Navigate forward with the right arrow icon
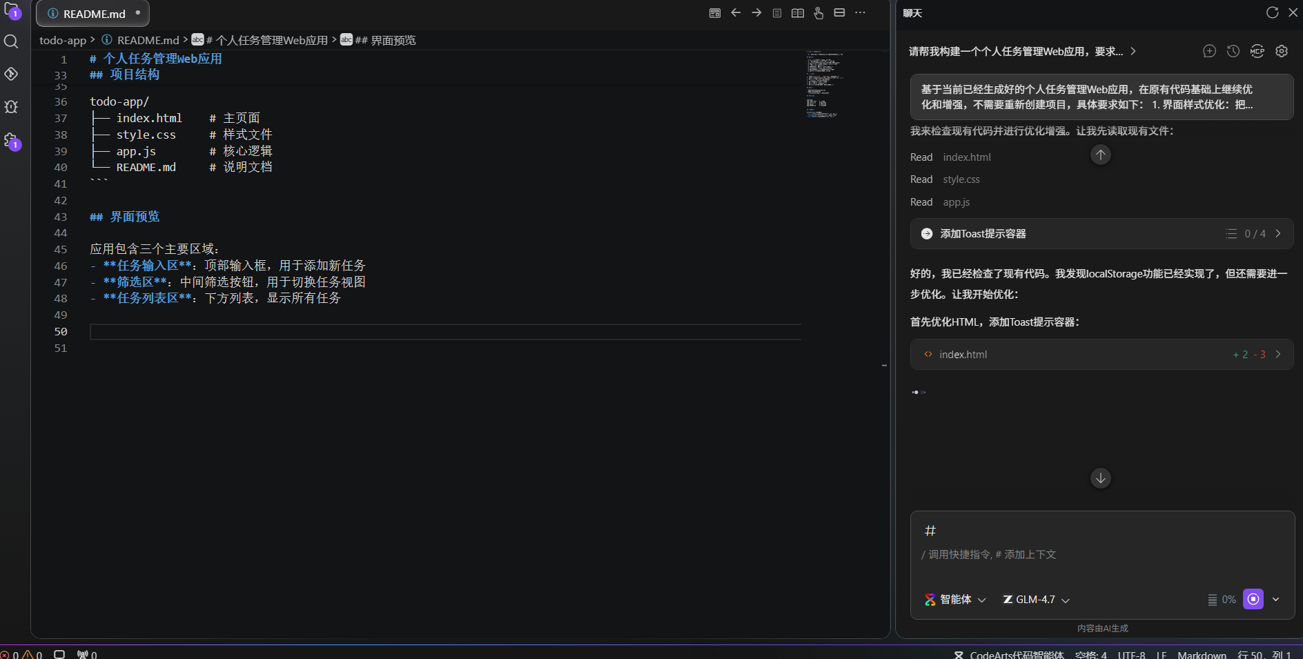Image resolution: width=1303 pixels, height=659 pixels. click(756, 13)
